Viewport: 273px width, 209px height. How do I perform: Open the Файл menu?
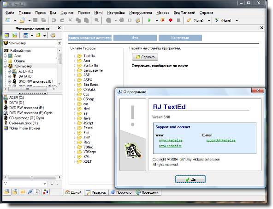click(10, 12)
